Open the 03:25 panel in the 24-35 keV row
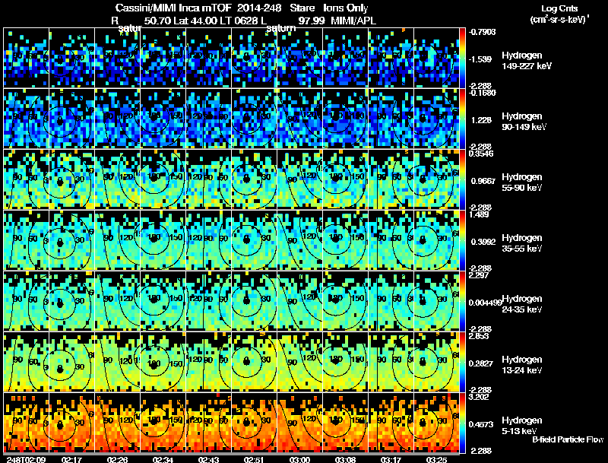Screen dimensions: 608x463 pos(436,301)
